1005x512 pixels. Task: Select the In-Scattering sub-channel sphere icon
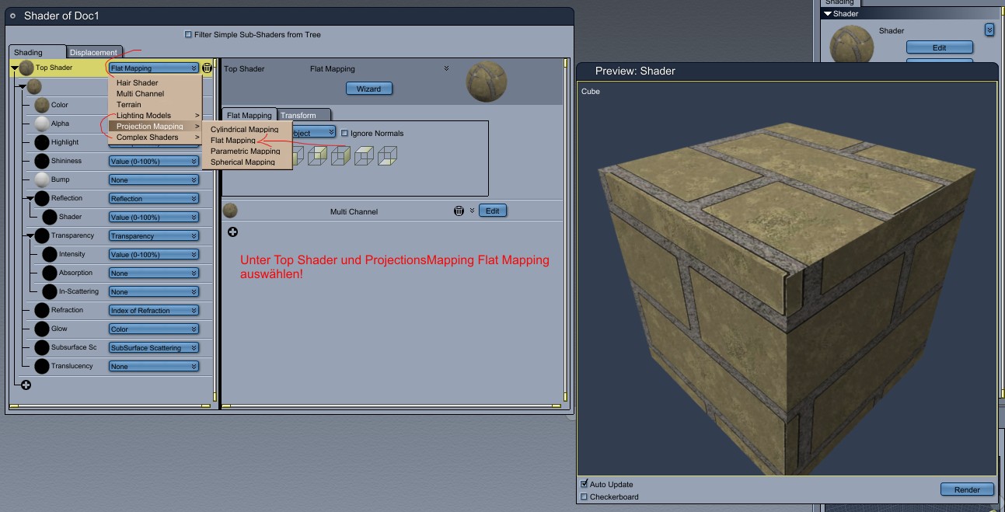pyautogui.click(x=49, y=291)
